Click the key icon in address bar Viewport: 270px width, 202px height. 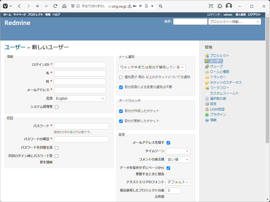(135, 6)
